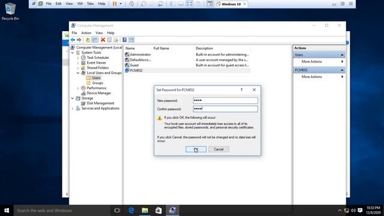Open VMware VM menu

coord(80,4)
